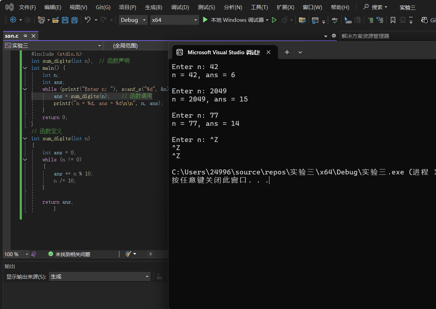Start 本地 Windows 调试器
The height and width of the screenshot is (309, 436).
(233, 20)
